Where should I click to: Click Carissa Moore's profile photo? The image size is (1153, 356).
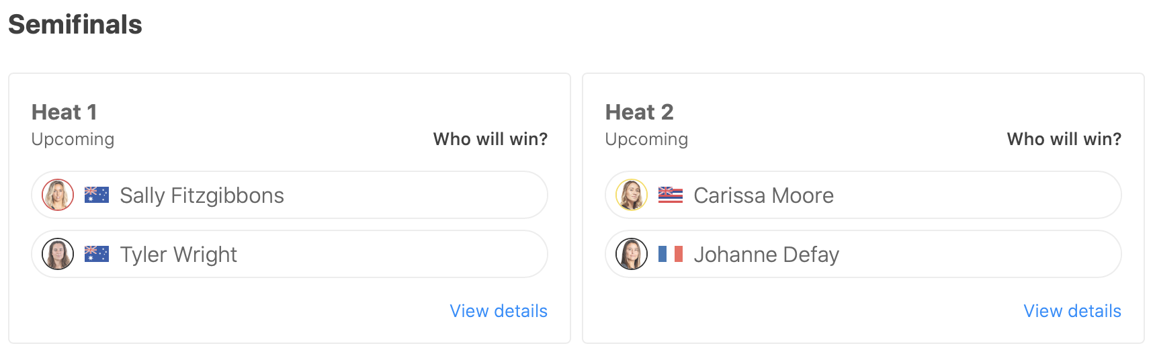(x=632, y=195)
